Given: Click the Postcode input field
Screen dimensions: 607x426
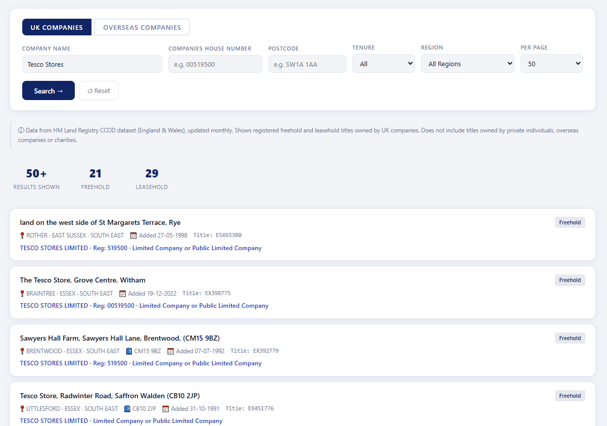Looking at the screenshot, I should point(307,64).
